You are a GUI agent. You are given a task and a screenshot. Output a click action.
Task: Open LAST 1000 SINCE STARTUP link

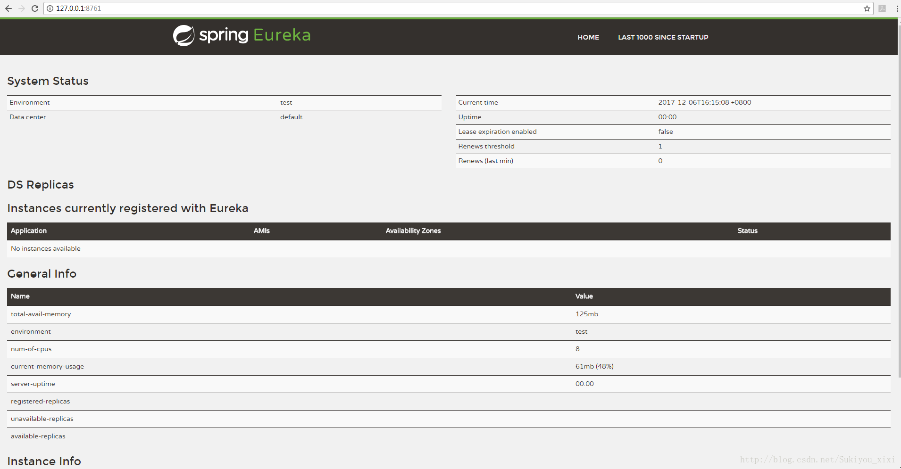pyautogui.click(x=663, y=37)
